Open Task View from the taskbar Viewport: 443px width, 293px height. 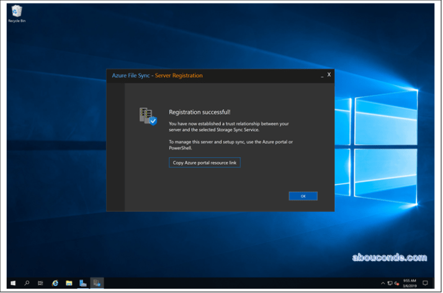click(x=40, y=283)
